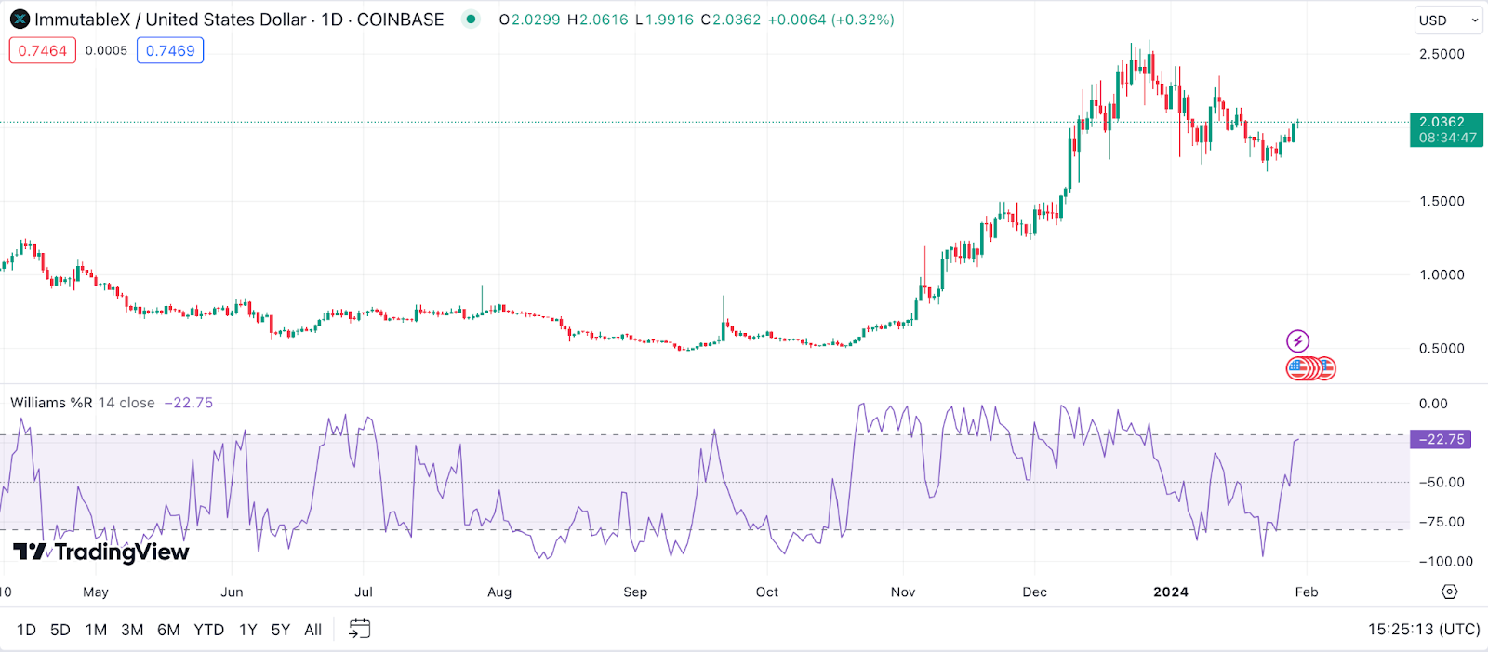Click the 1.0000 price axis label
Image resolution: width=1488 pixels, height=652 pixels.
click(1441, 274)
